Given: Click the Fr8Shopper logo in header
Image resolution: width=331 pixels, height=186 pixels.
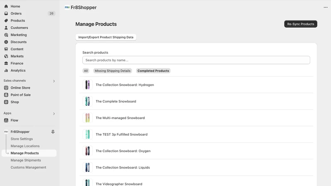Looking at the screenshot, I should point(67,7).
